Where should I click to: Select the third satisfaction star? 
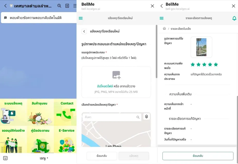204,65
